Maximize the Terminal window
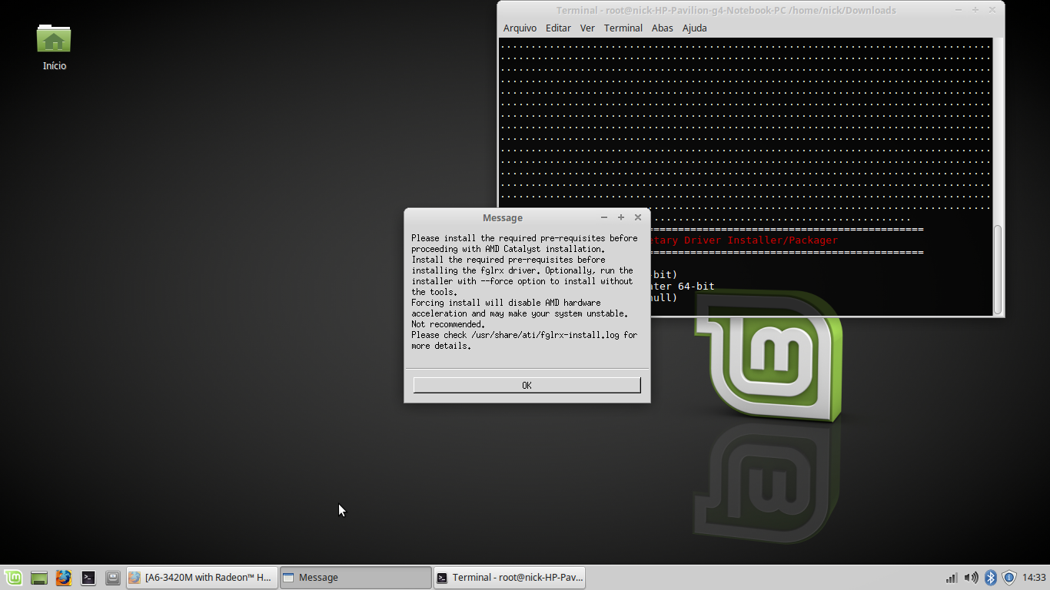Image resolution: width=1050 pixels, height=590 pixels. pos(975,10)
